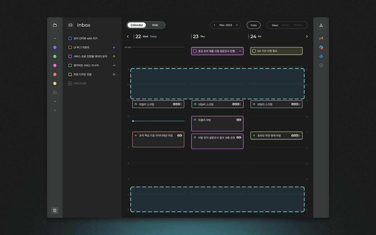Open the Gmail integration icon
376x235 pixels.
[321, 38]
